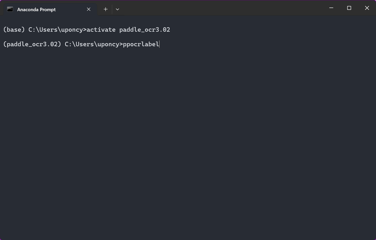Screen dimensions: 376x240
Task: Maximize the terminal window
Action: click(x=349, y=8)
